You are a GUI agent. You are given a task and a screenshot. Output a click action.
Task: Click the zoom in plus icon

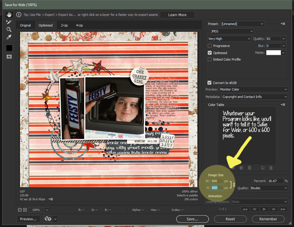(25, 210)
